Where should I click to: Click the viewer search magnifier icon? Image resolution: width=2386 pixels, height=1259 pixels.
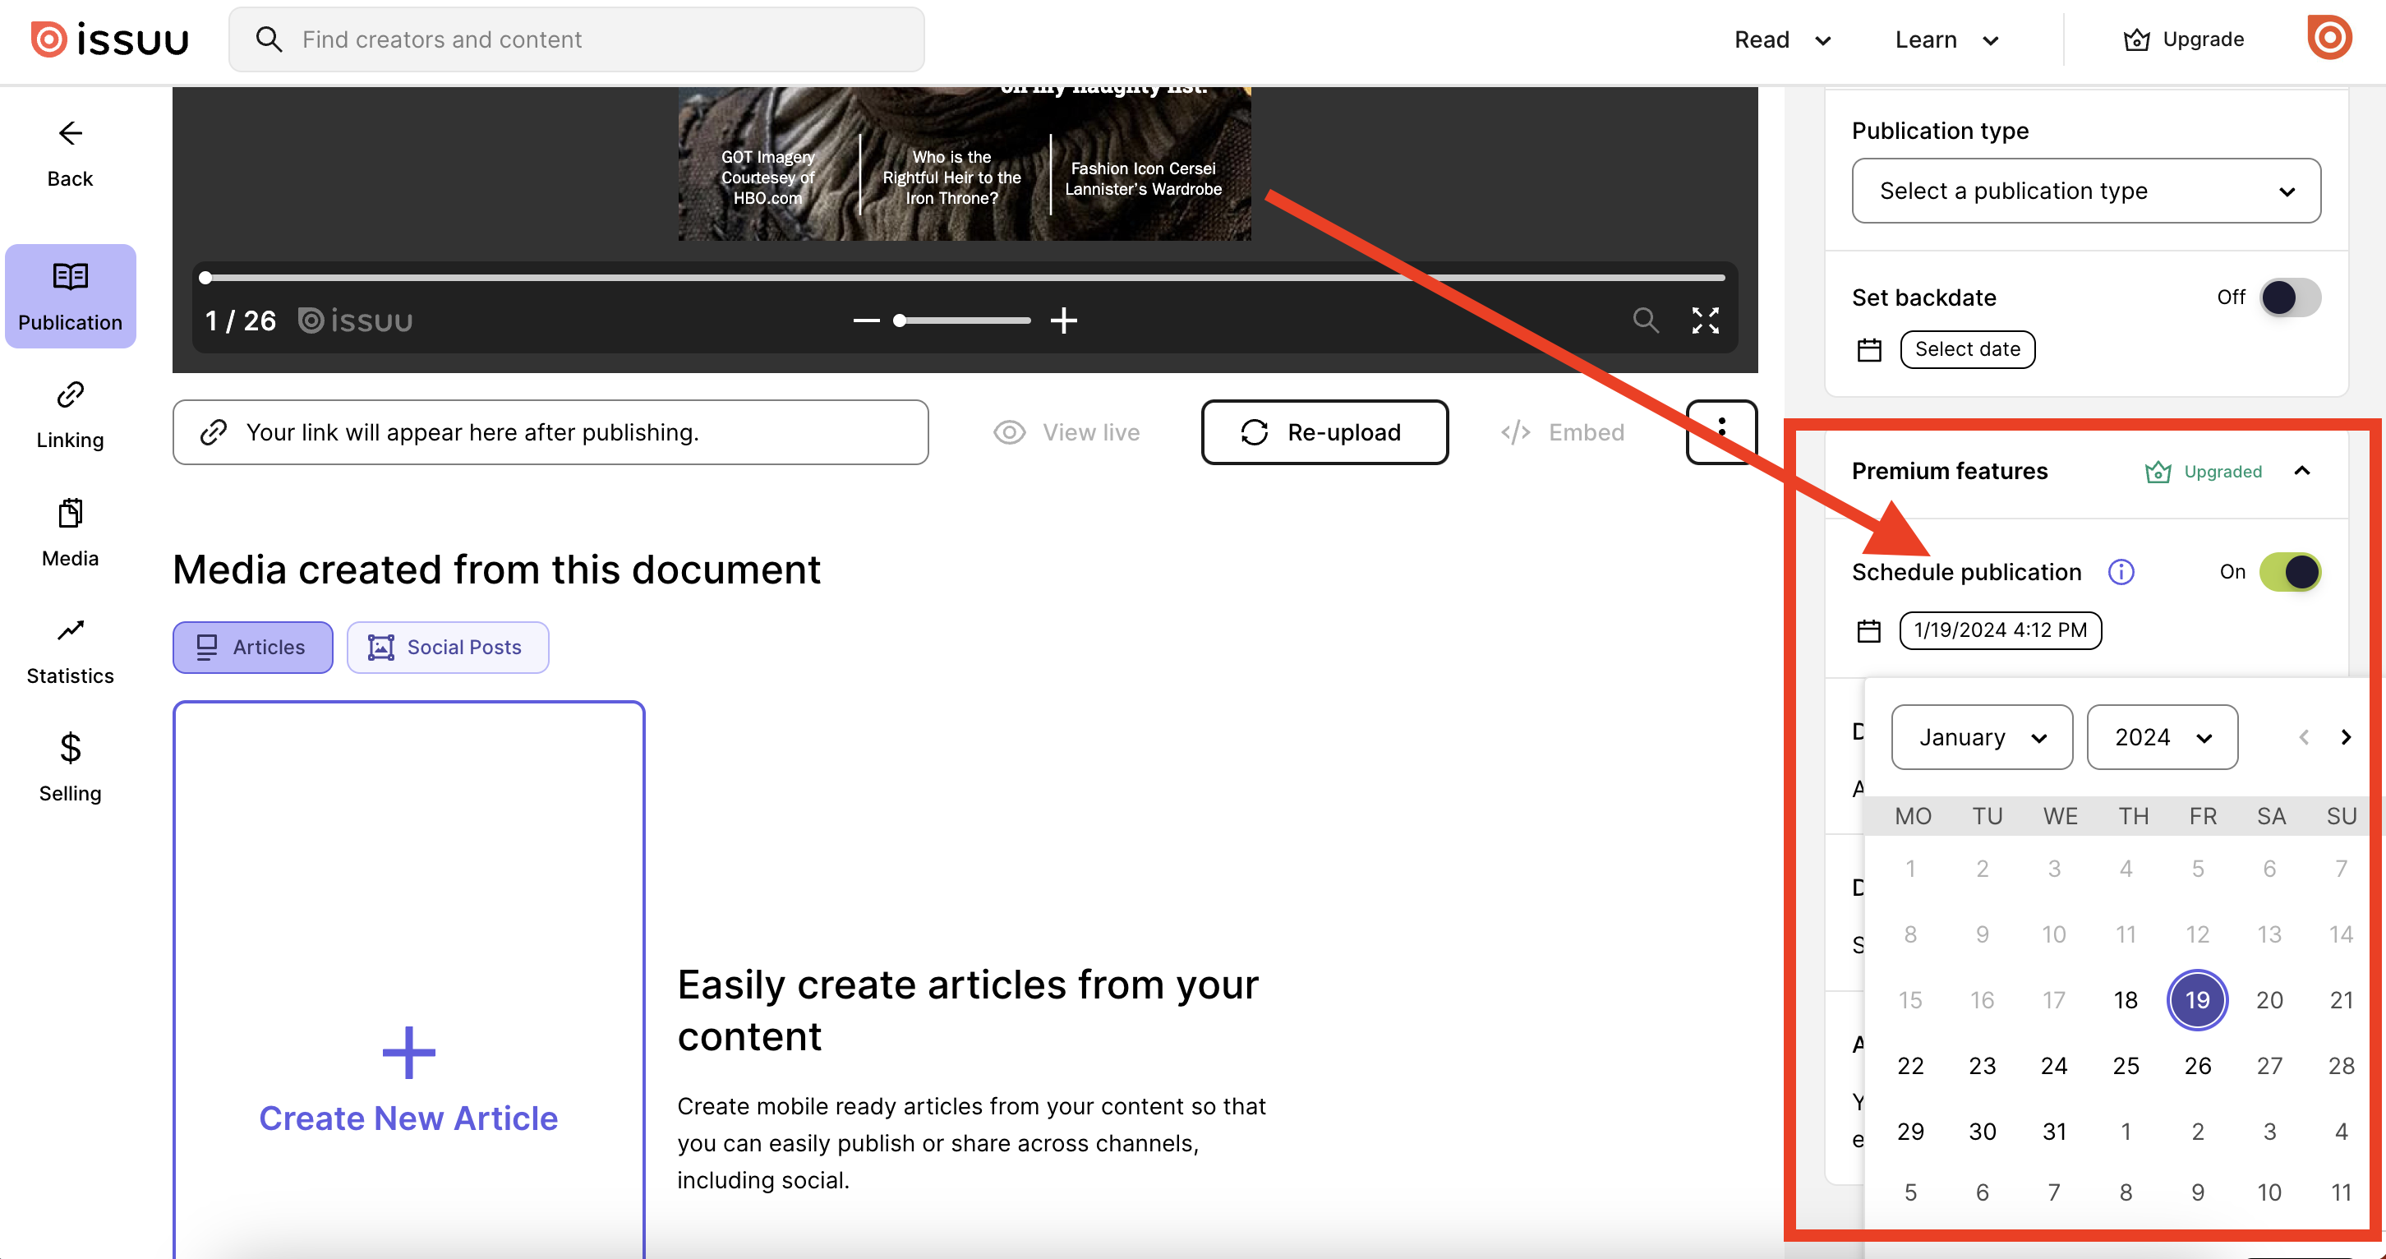(1645, 321)
